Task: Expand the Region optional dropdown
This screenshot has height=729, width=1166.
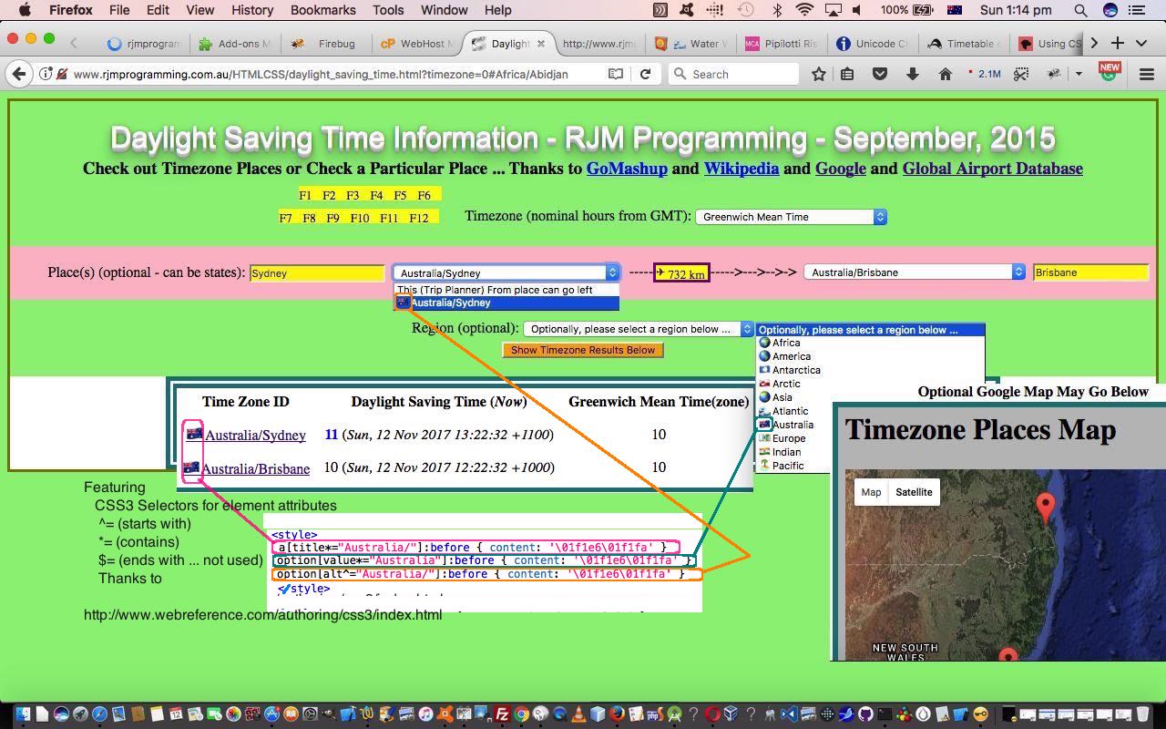Action: (x=639, y=329)
